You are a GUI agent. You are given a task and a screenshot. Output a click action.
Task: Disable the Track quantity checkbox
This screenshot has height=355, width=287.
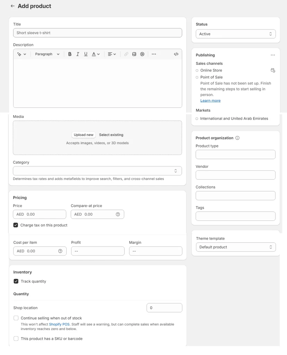point(16,281)
